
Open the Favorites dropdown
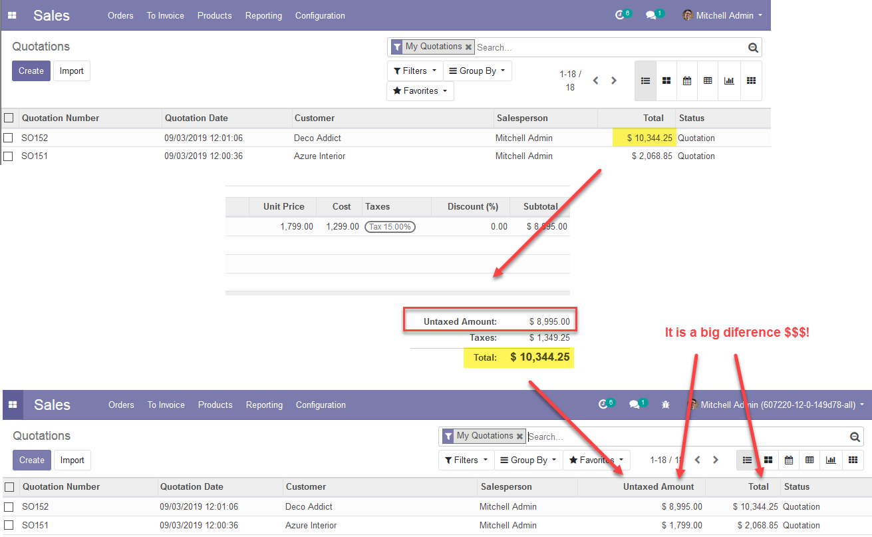[420, 90]
